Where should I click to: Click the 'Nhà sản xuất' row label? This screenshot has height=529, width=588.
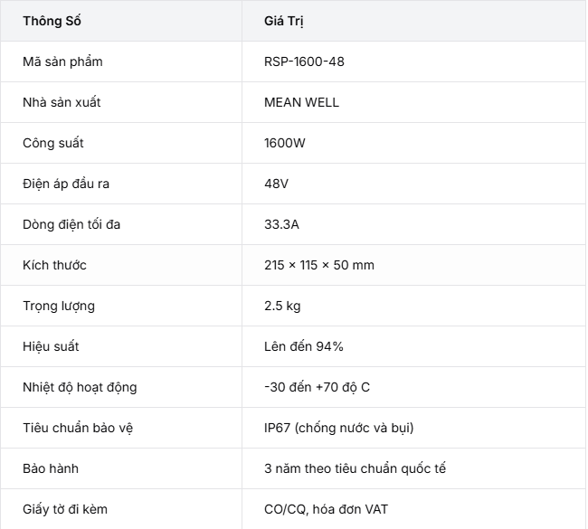click(x=62, y=102)
